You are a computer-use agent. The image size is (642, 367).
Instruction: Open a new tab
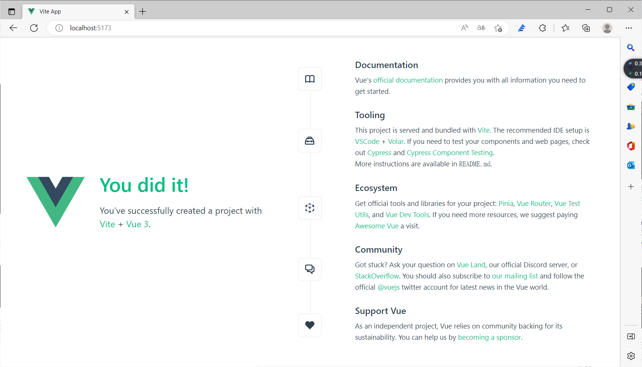[143, 12]
